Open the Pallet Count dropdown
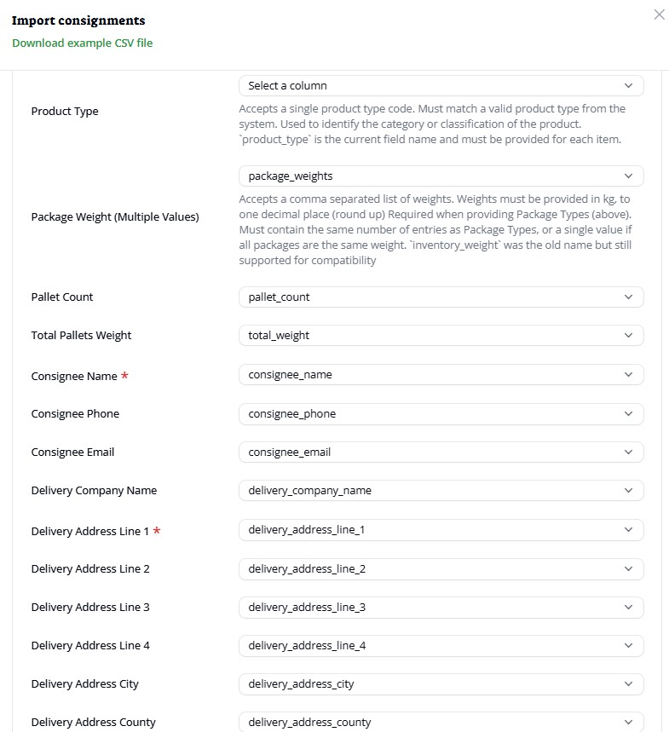Image resolution: width=669 pixels, height=732 pixels. click(441, 297)
